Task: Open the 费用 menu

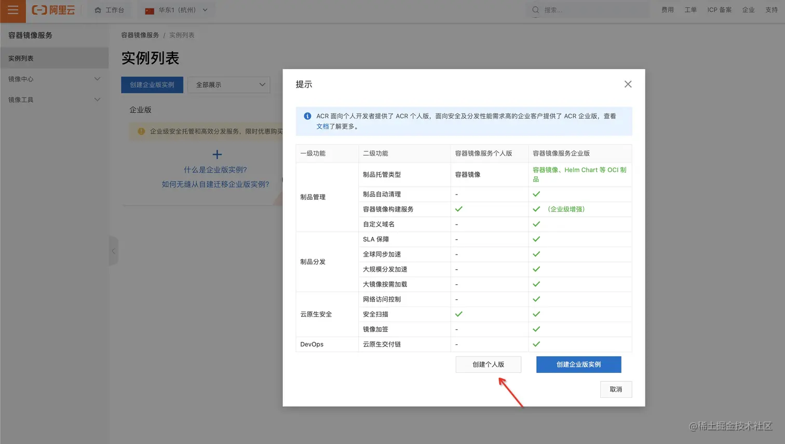Action: [668, 10]
